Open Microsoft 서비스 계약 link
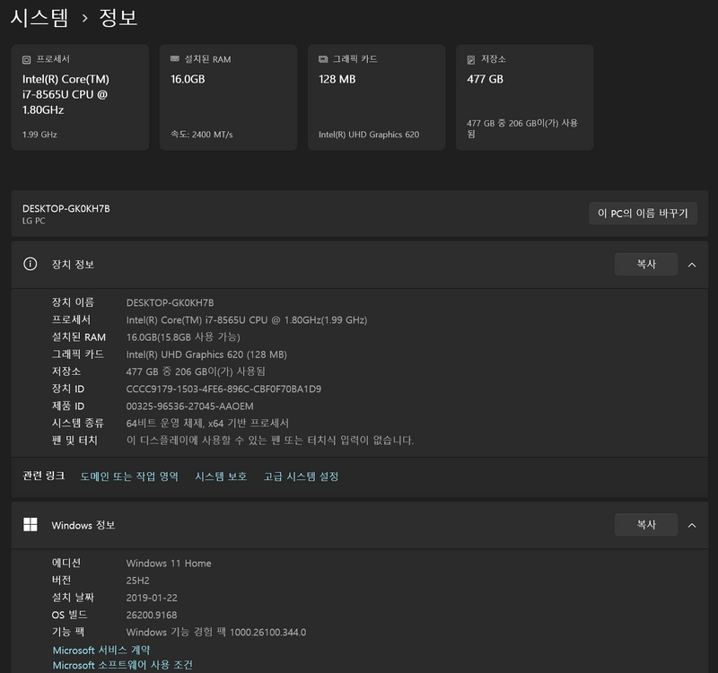The width and height of the screenshot is (718, 673). [x=101, y=650]
